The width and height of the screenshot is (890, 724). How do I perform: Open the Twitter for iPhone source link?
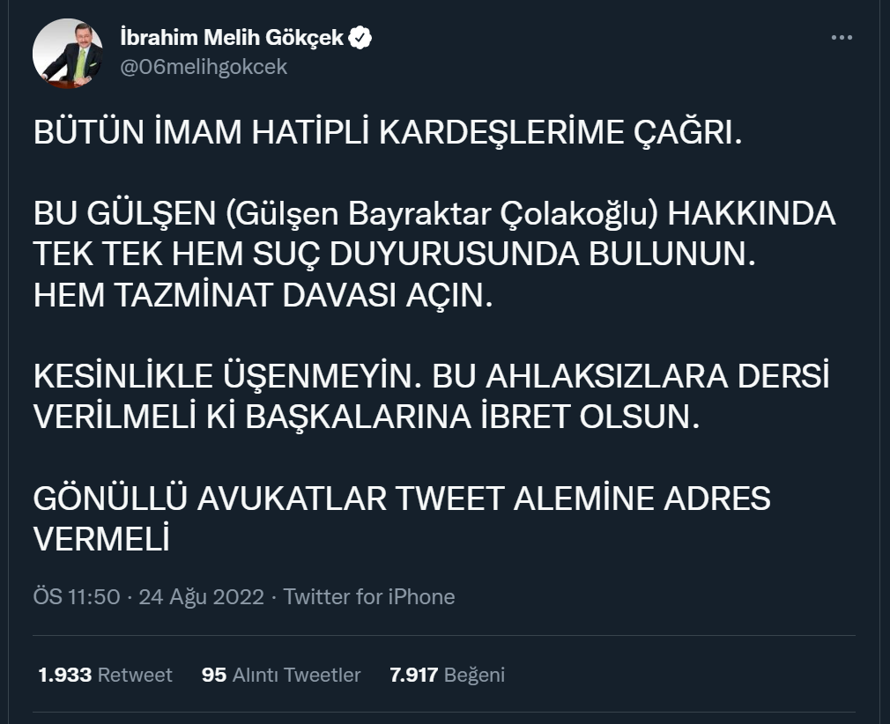(x=369, y=596)
